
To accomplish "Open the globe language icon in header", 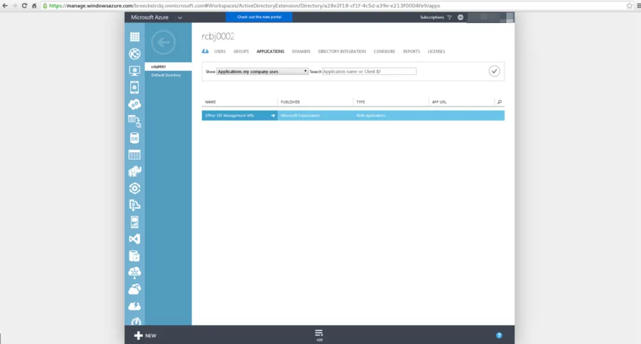I will click(x=460, y=17).
